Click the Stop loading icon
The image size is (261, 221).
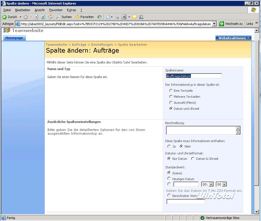(x=36, y=17)
